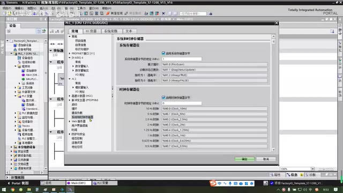Expand PROFINET接口 [X1] in the property tree
343x193 pixels.
(70, 54)
